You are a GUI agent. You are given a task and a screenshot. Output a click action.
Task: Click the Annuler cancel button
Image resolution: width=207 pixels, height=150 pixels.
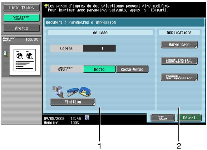pos(163,117)
